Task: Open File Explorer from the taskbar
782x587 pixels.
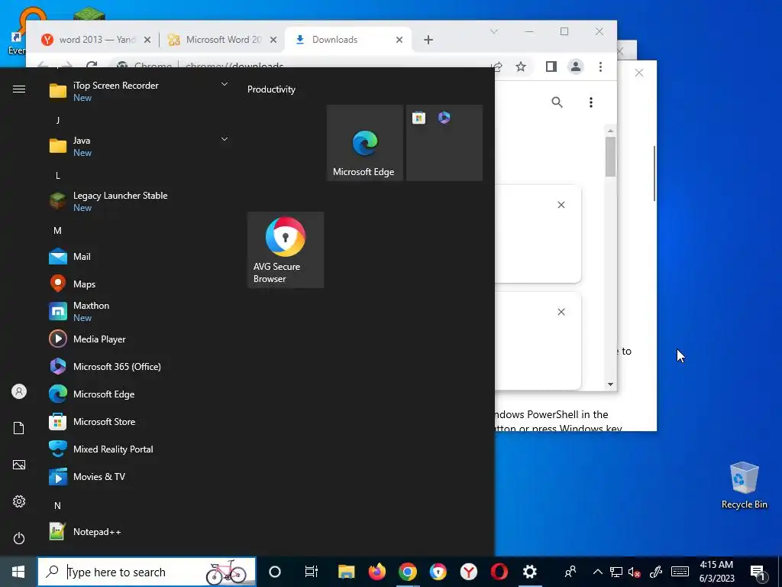Action: click(x=346, y=572)
